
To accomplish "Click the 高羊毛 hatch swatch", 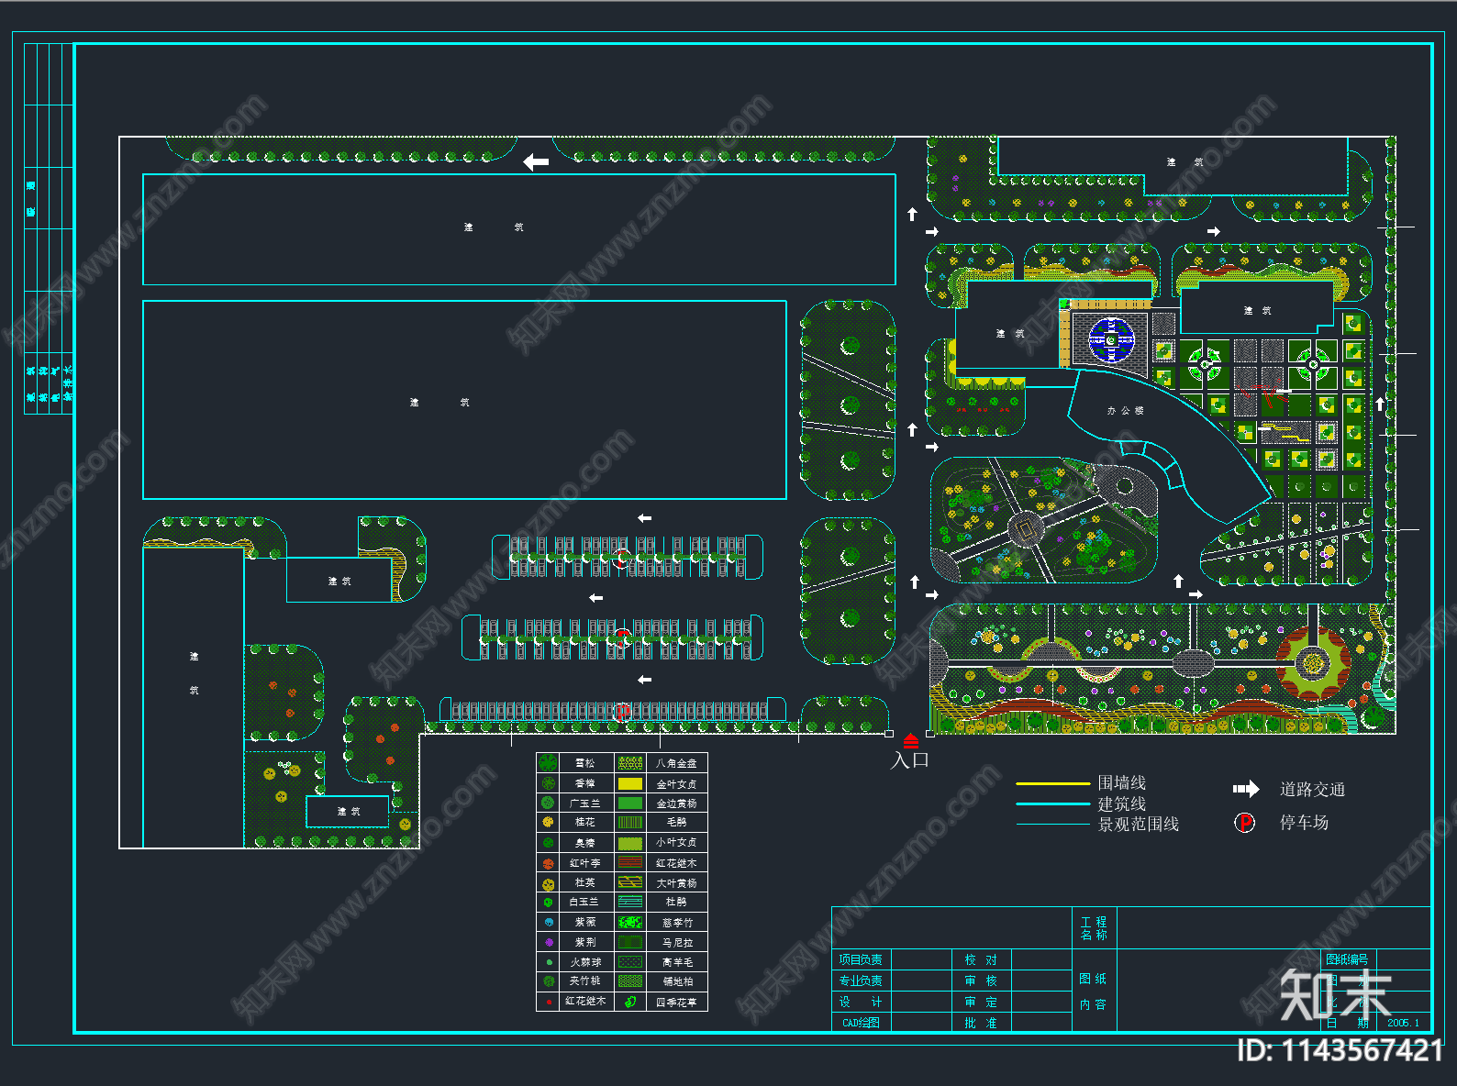I will [x=630, y=962].
